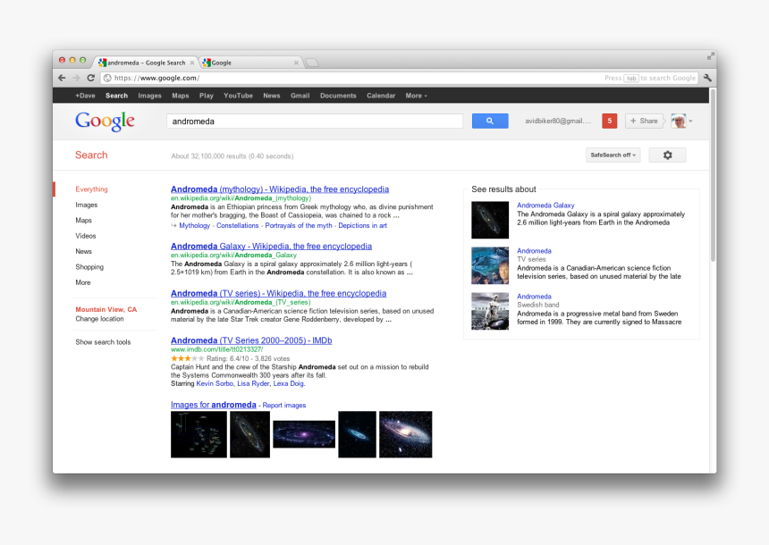Click the browser forward arrow
Viewport: 769px width, 545px height.
click(x=76, y=78)
